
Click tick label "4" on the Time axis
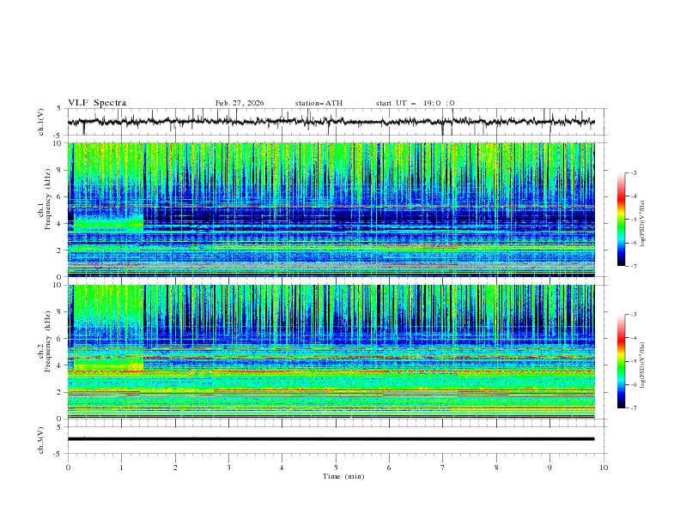pos(282,468)
